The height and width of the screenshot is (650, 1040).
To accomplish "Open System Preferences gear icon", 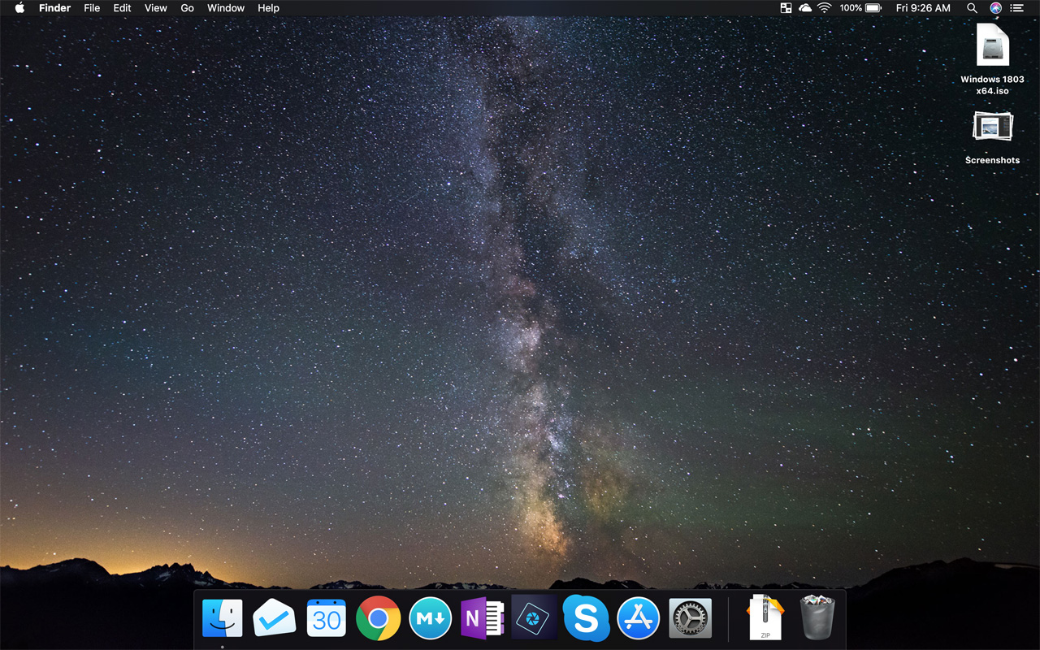I will pos(690,618).
